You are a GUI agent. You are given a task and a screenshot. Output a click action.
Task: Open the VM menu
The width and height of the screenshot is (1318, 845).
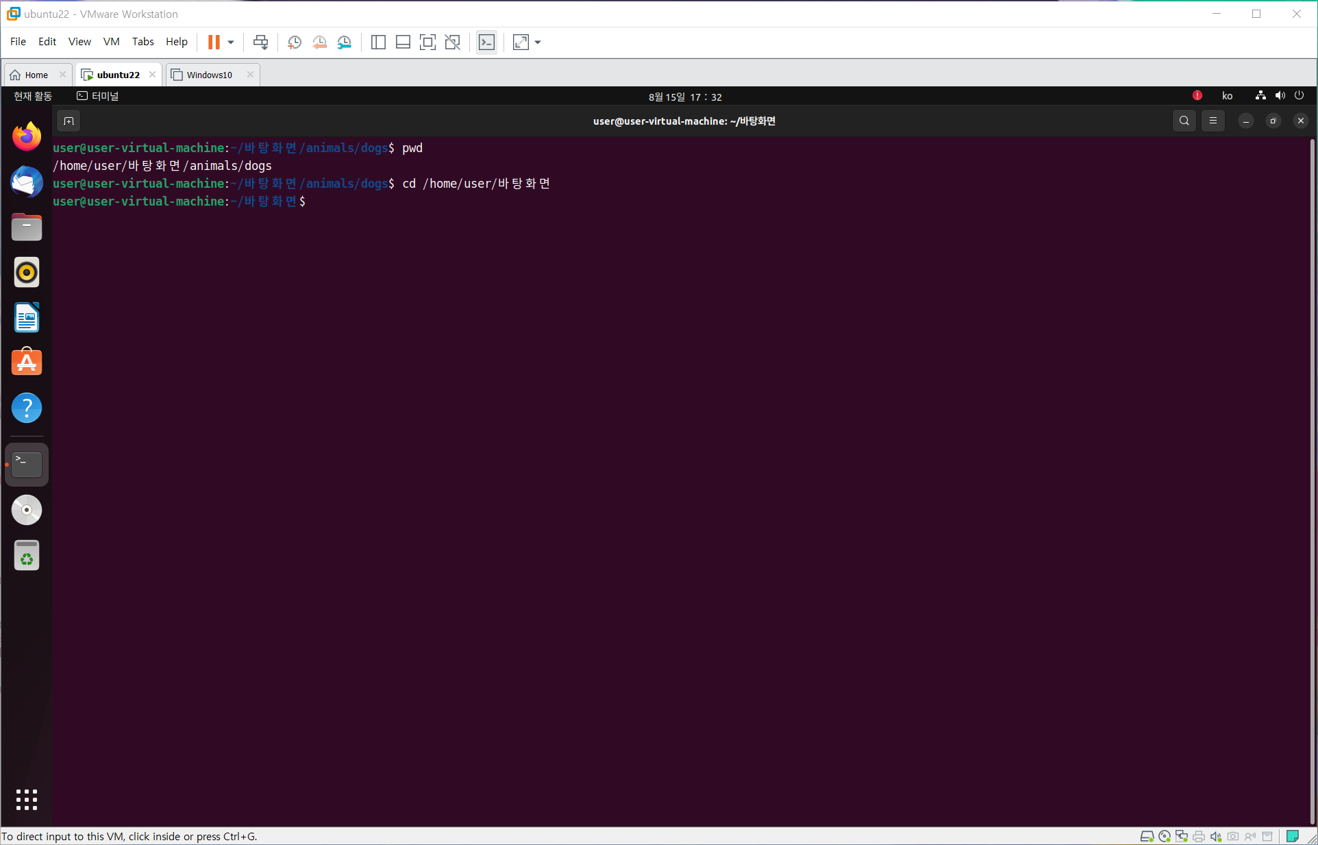tap(111, 42)
